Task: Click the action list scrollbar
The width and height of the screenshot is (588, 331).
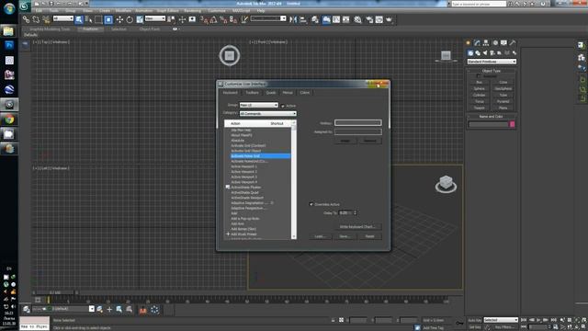Action: coord(294,180)
